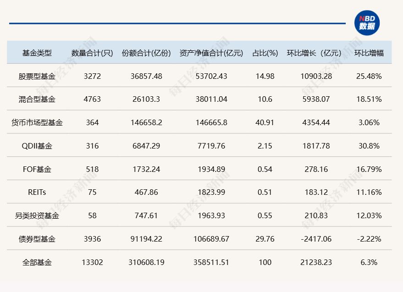Click the 占比(%) column header
403x292 pixels.
pos(265,53)
